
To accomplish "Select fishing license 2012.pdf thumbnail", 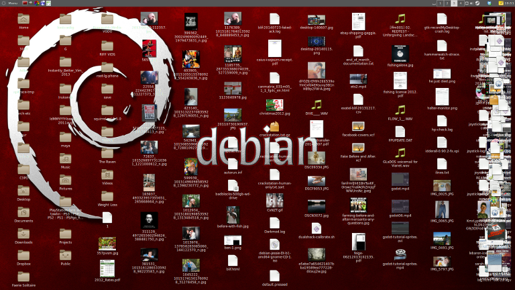I will point(400,81).
